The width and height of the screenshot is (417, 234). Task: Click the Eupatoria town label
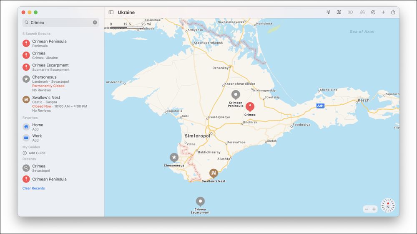(x=175, y=111)
